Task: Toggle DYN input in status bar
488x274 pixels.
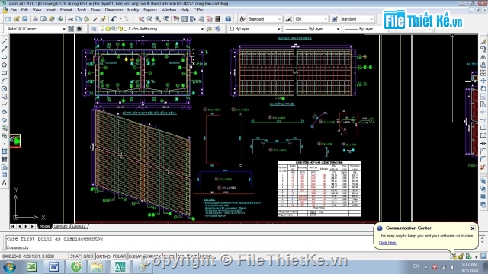Action: coord(181,256)
